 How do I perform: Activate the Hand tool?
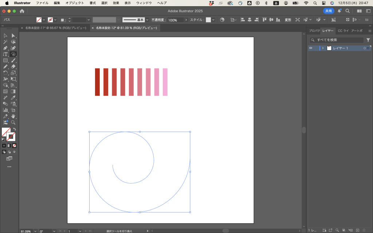13,116
